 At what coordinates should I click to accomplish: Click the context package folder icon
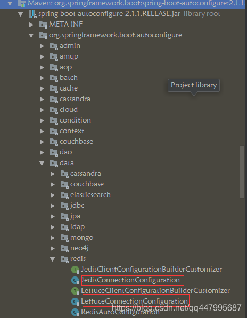click(54, 131)
